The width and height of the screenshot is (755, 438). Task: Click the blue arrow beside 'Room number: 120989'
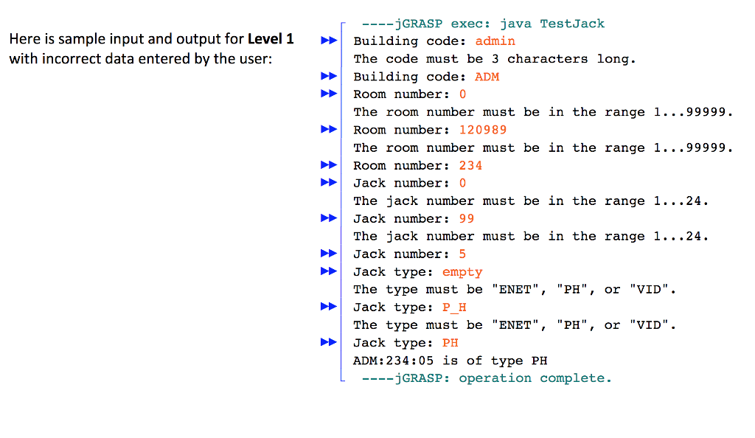(x=328, y=130)
